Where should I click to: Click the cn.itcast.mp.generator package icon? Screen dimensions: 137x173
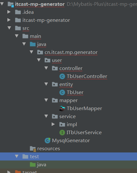(x=40, y=52)
